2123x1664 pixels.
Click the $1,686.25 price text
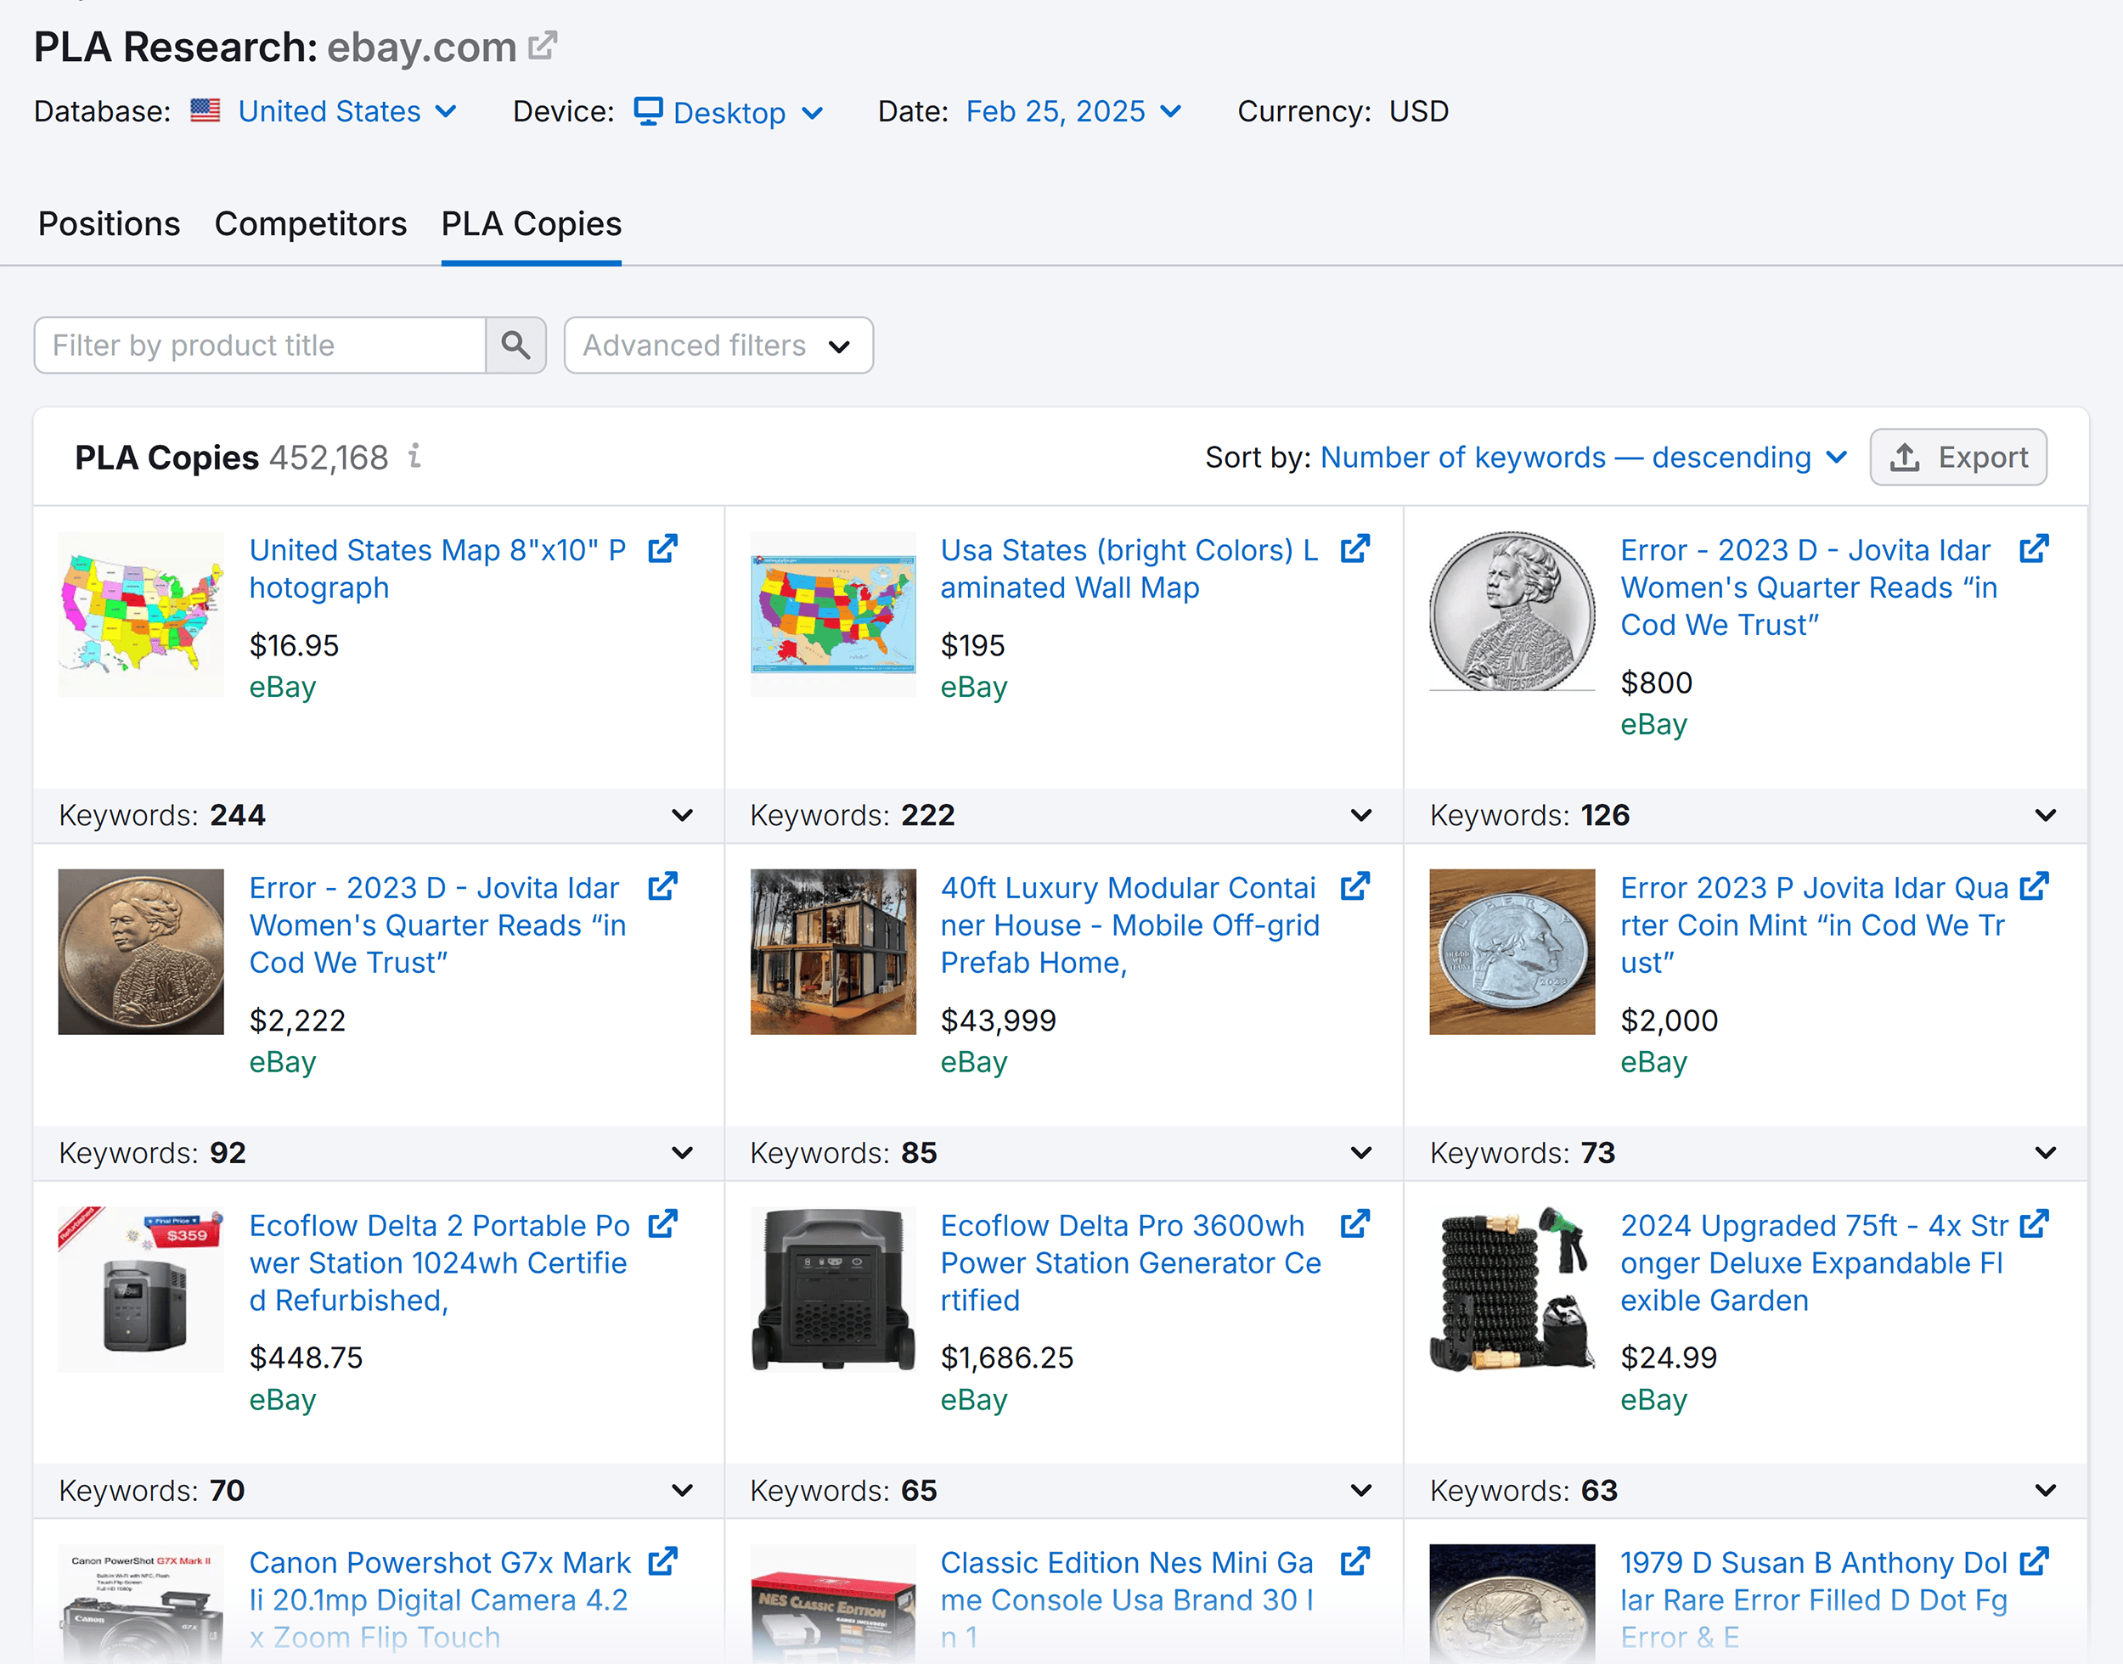tap(1006, 1358)
